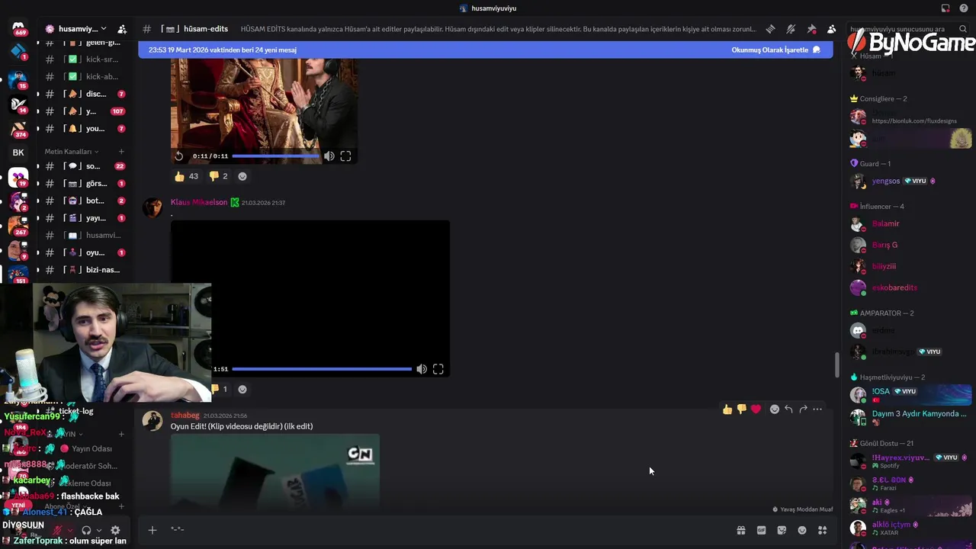Open tahabeg's username profile

click(x=185, y=416)
